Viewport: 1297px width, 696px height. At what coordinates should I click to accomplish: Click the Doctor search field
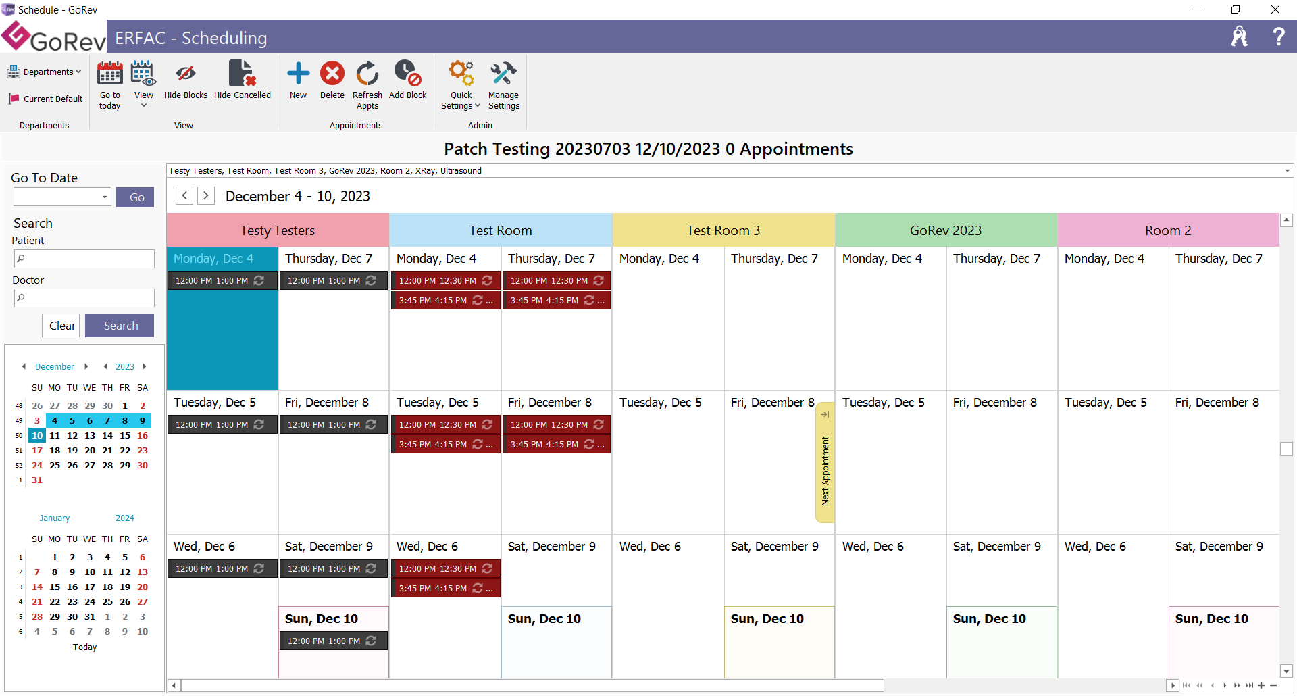(84, 298)
